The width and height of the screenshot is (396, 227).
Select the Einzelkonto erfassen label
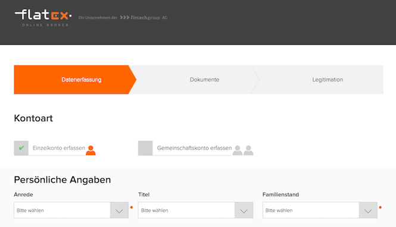[x=59, y=148]
